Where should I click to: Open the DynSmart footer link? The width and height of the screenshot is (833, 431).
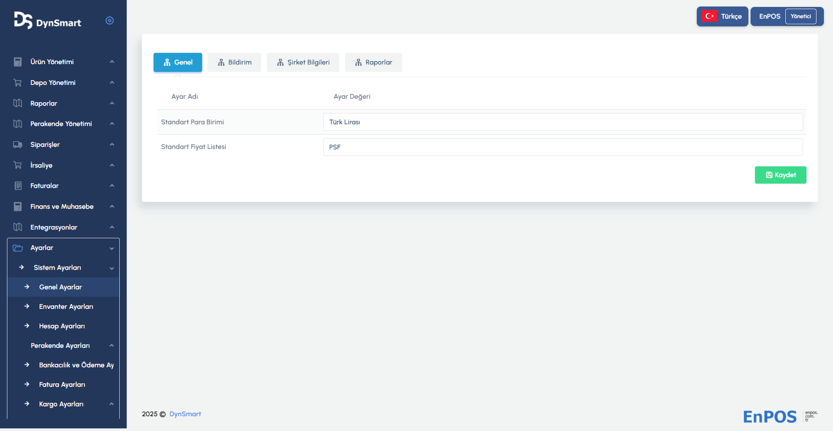tap(185, 414)
